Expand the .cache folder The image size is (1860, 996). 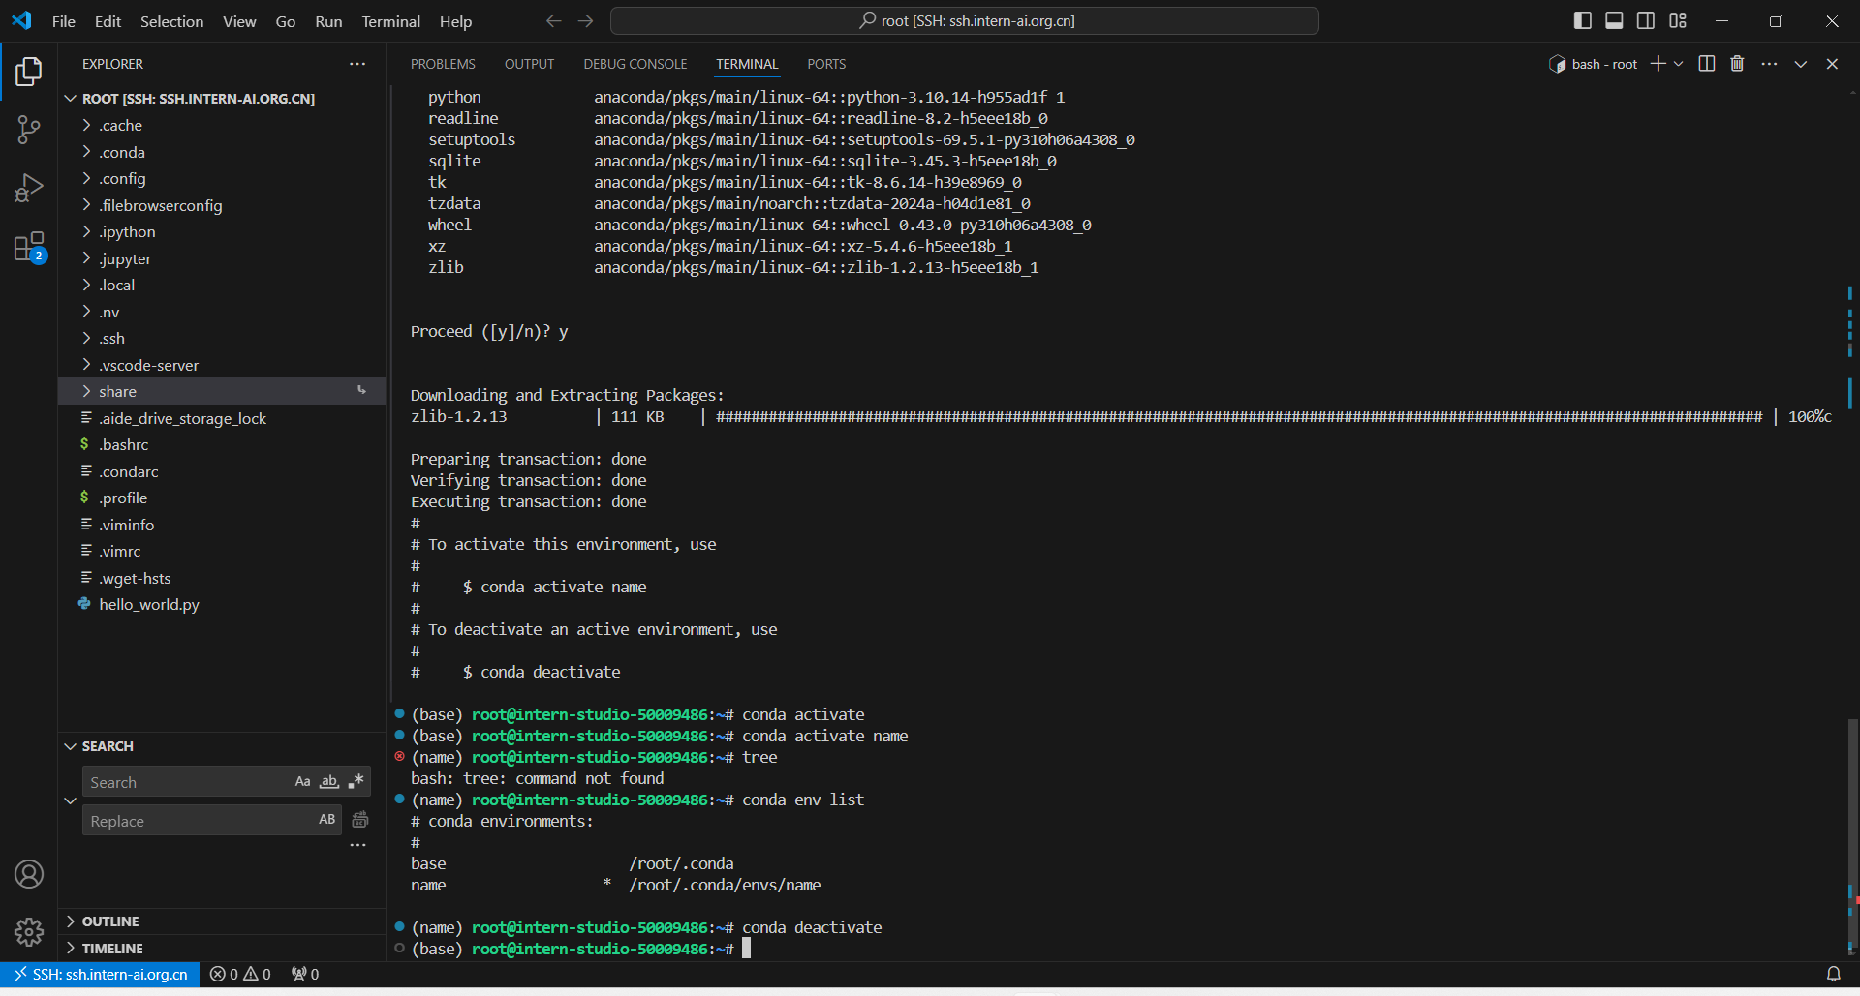pyautogui.click(x=222, y=126)
